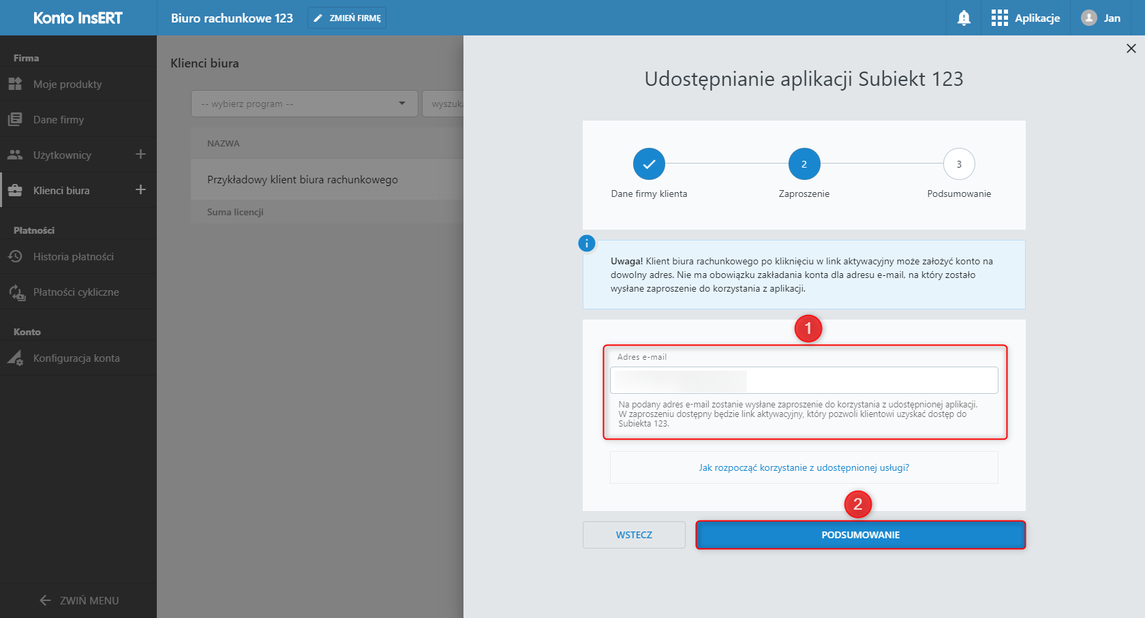Click the 'Suma licencji' row
Viewport: 1145px width, 618px height.
click(327, 212)
